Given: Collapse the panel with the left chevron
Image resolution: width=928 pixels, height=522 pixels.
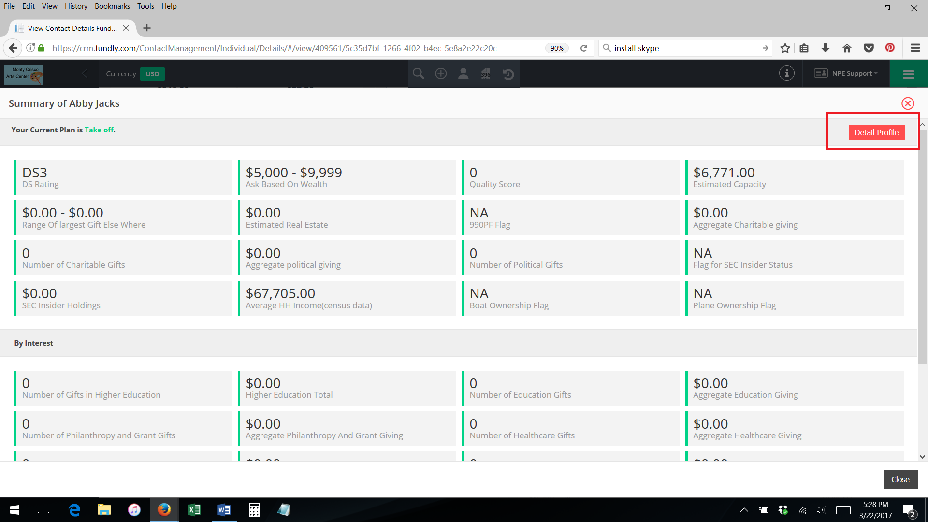Looking at the screenshot, I should point(85,73).
